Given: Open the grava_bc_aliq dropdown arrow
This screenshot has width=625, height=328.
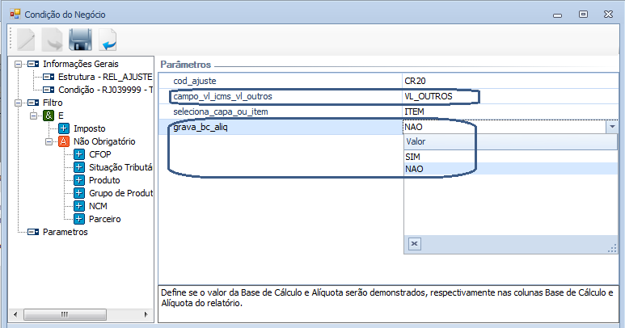Looking at the screenshot, I should click(612, 127).
